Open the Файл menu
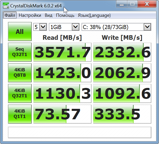159x144 pixels. [10, 15]
